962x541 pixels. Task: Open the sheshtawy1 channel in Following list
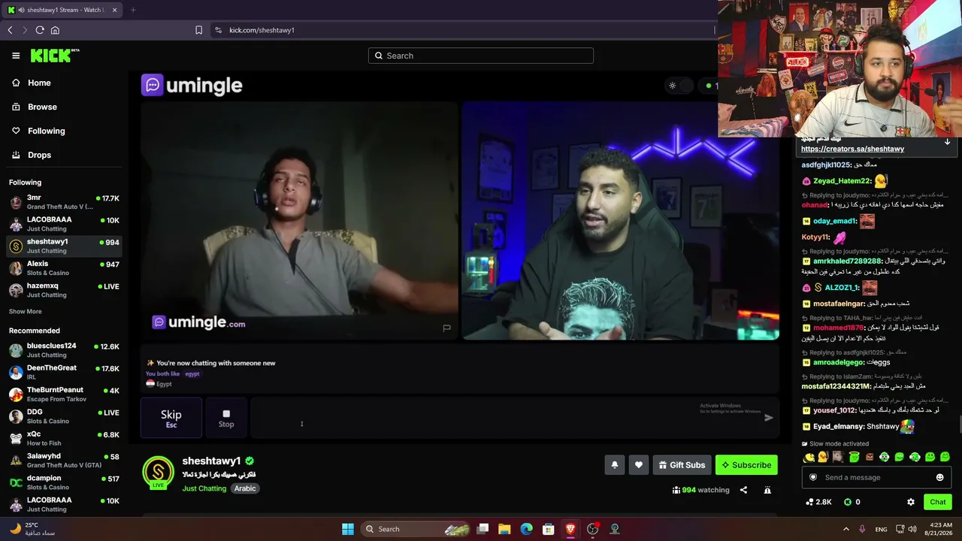click(x=64, y=246)
